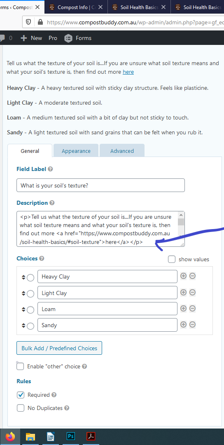Open Firefox from the taskbar

coord(10,436)
